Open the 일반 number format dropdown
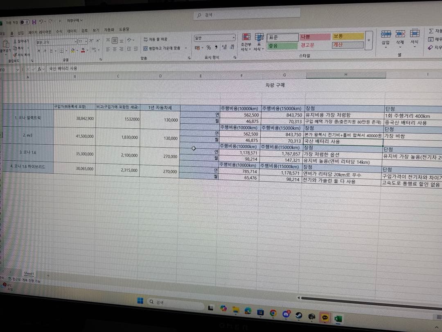The width and height of the screenshot is (442, 332). [234, 37]
